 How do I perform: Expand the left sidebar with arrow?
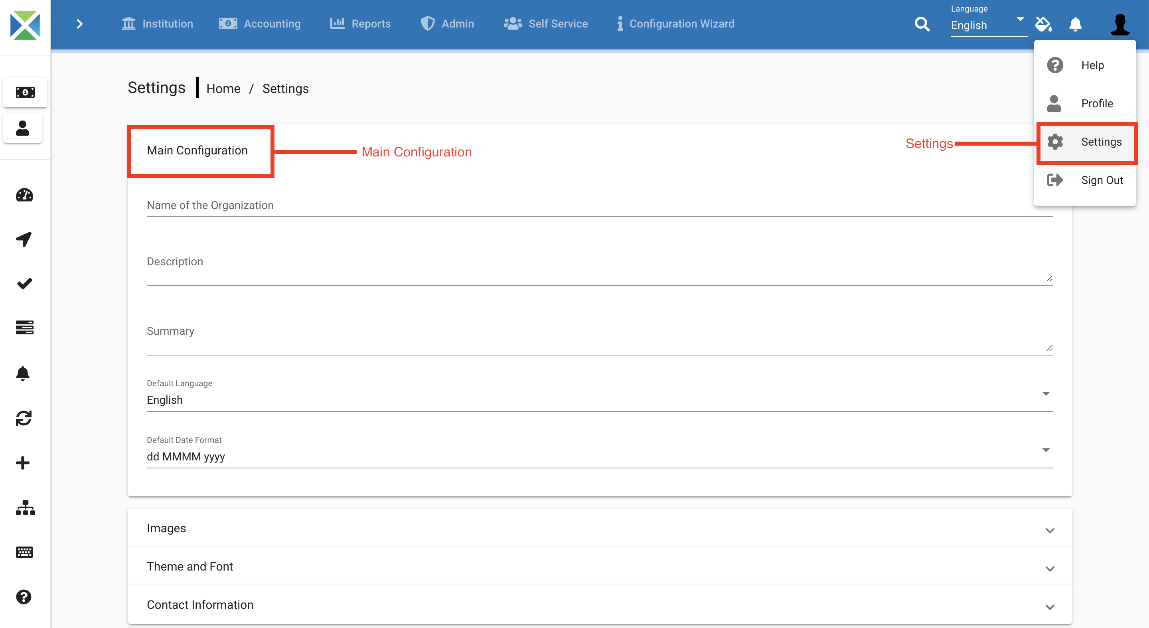coord(79,24)
